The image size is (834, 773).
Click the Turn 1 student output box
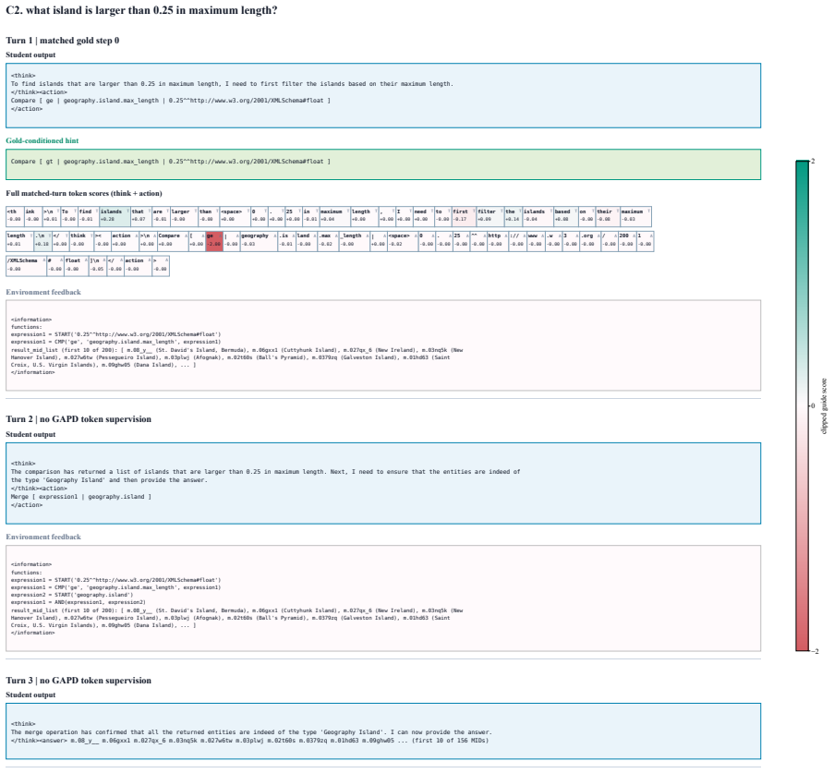(x=383, y=96)
